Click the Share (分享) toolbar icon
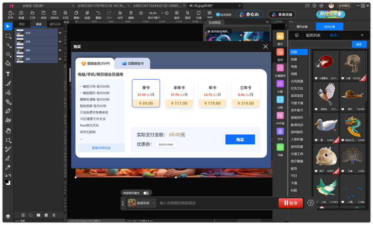 [199, 14]
